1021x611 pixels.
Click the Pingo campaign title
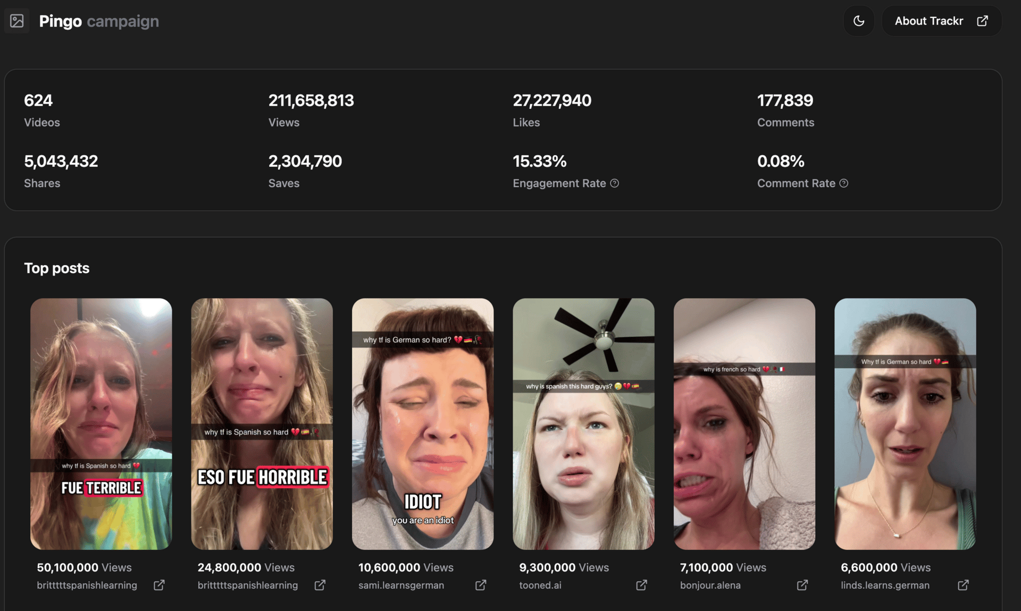point(99,21)
